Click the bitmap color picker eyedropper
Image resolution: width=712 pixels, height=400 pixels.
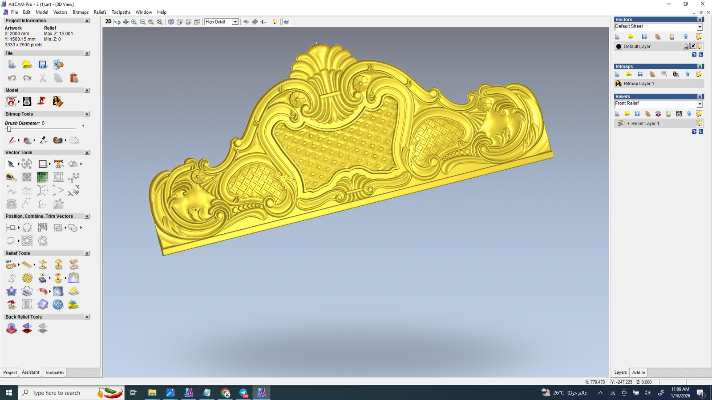coord(43,140)
